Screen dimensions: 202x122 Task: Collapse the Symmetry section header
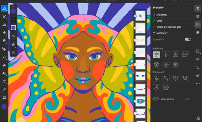162,33
